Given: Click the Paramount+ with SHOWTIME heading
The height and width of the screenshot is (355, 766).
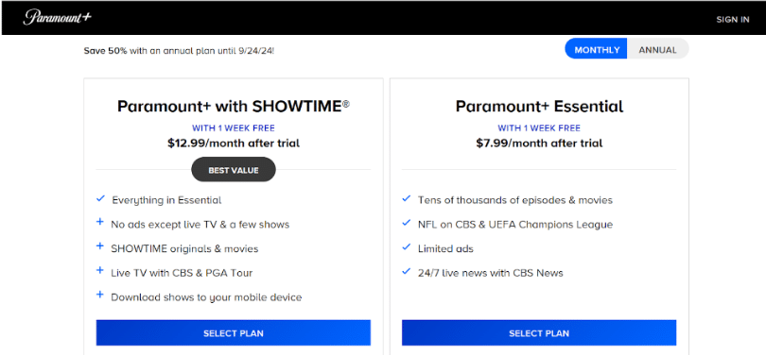Looking at the screenshot, I should (234, 107).
